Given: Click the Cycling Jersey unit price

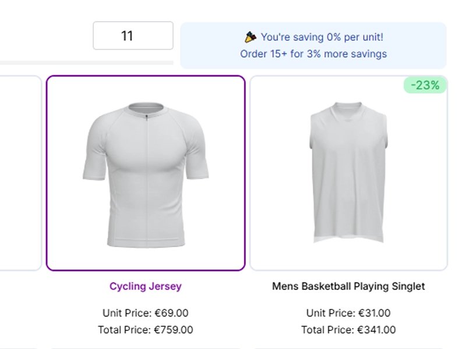Looking at the screenshot, I should pyautogui.click(x=146, y=312).
